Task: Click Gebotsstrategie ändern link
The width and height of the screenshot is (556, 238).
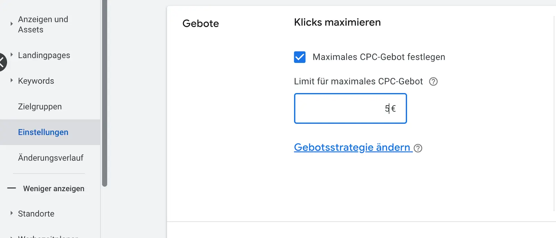Action: click(x=352, y=147)
